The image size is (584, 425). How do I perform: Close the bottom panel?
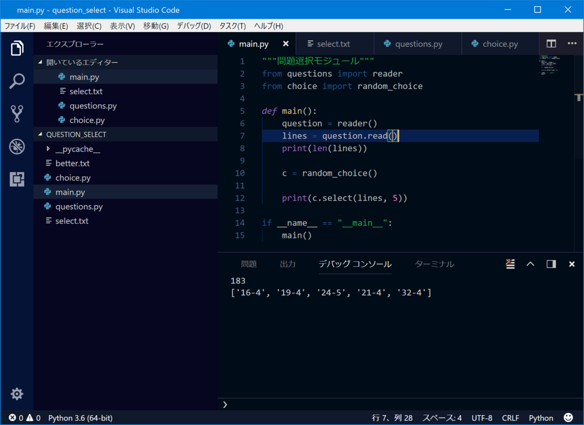[x=571, y=264]
